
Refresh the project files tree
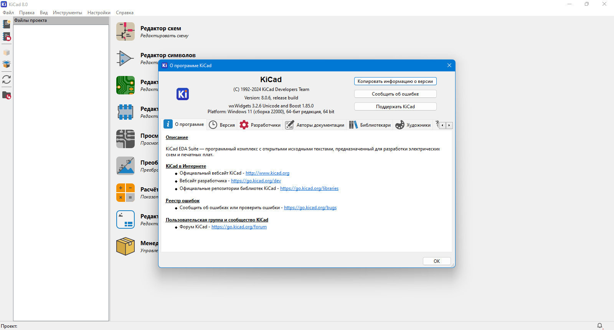pyautogui.click(x=7, y=79)
